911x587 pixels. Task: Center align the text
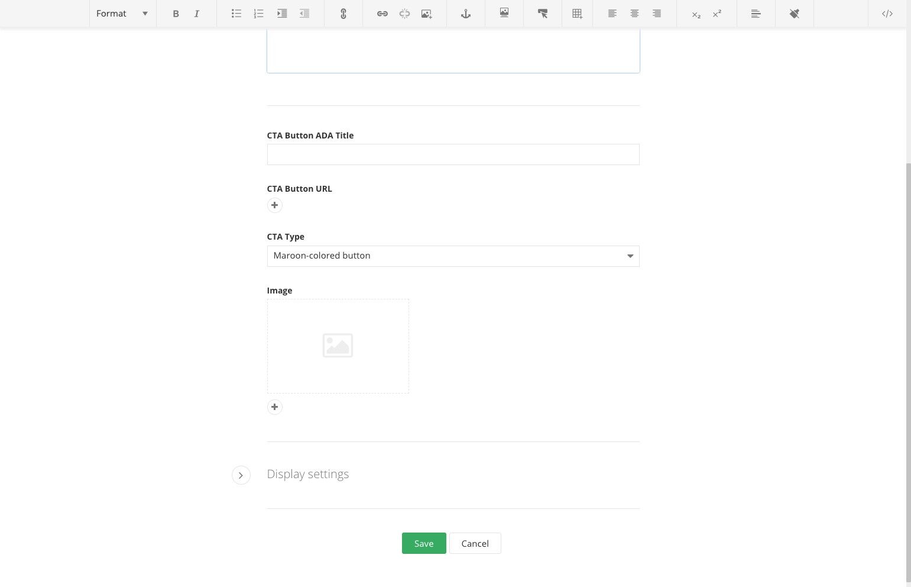[x=634, y=14]
